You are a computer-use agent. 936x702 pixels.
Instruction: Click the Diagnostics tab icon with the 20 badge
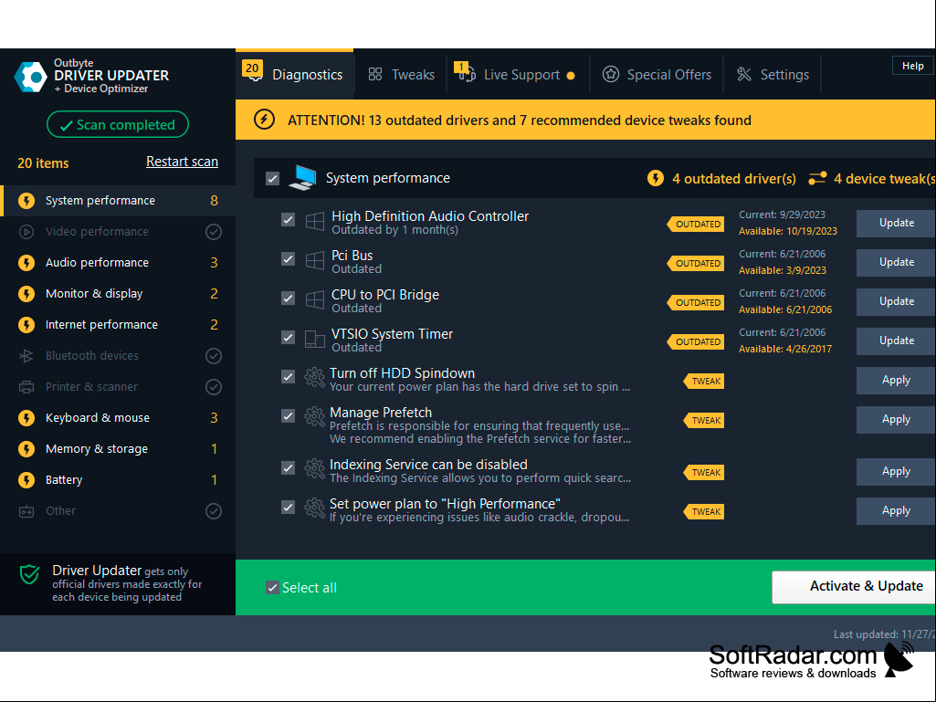253,71
